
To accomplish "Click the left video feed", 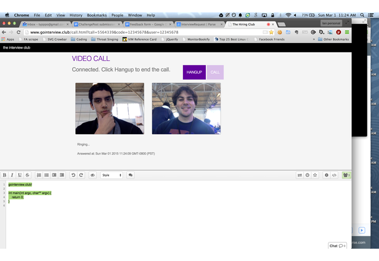I will [x=110, y=108].
